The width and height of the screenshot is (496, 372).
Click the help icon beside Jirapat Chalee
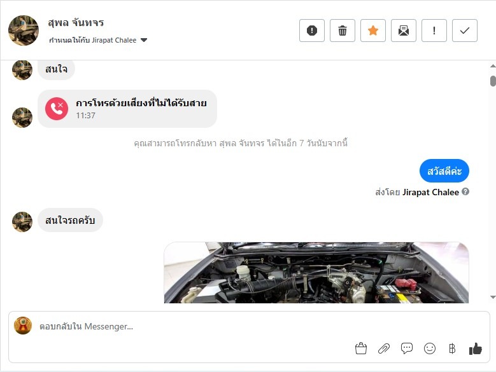point(465,191)
